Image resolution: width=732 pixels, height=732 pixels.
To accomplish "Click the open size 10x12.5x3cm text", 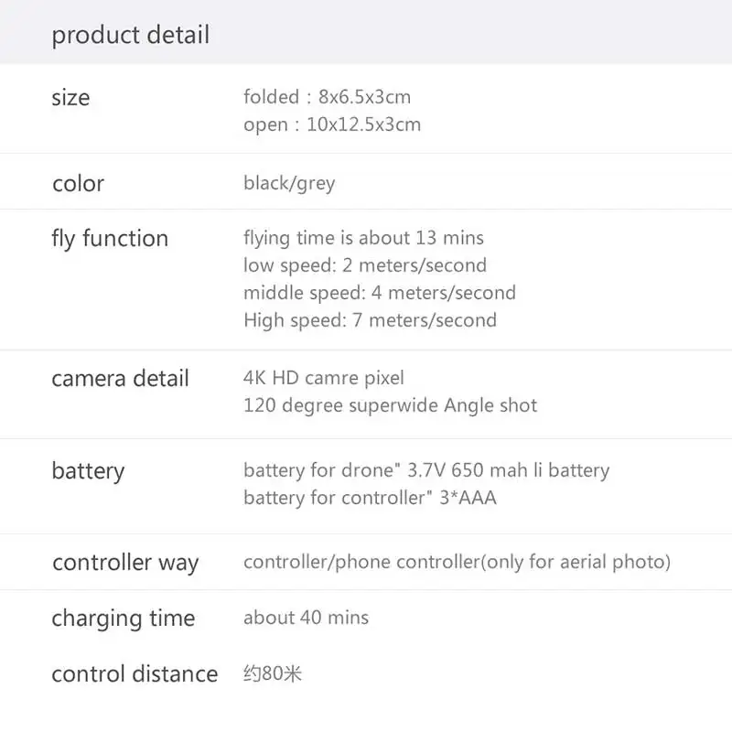I will click(x=332, y=124).
